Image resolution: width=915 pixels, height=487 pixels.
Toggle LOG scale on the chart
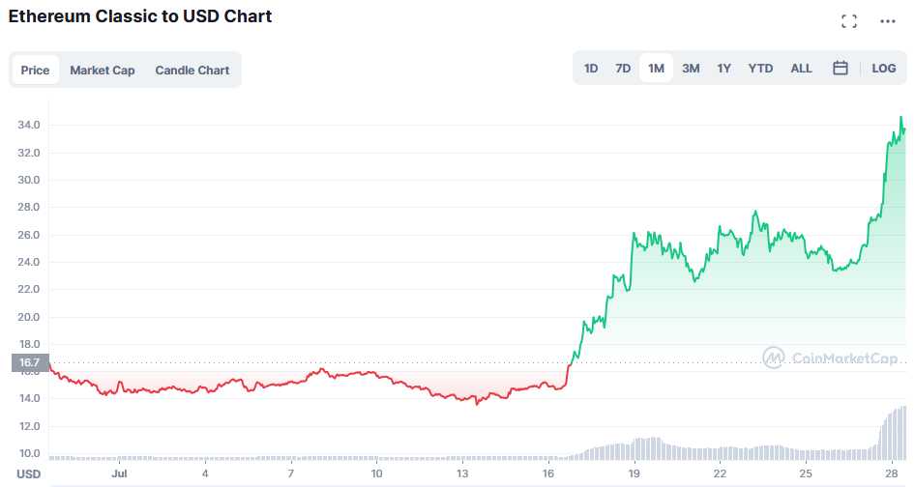pyautogui.click(x=884, y=69)
